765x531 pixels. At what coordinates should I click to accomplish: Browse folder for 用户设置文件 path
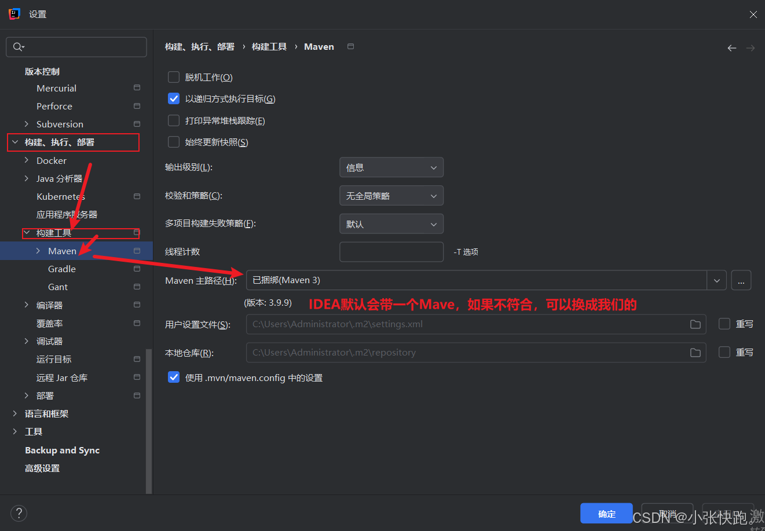pyautogui.click(x=696, y=324)
